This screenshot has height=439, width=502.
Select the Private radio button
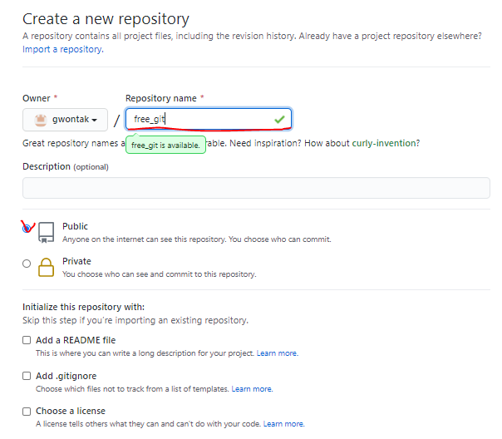27,264
